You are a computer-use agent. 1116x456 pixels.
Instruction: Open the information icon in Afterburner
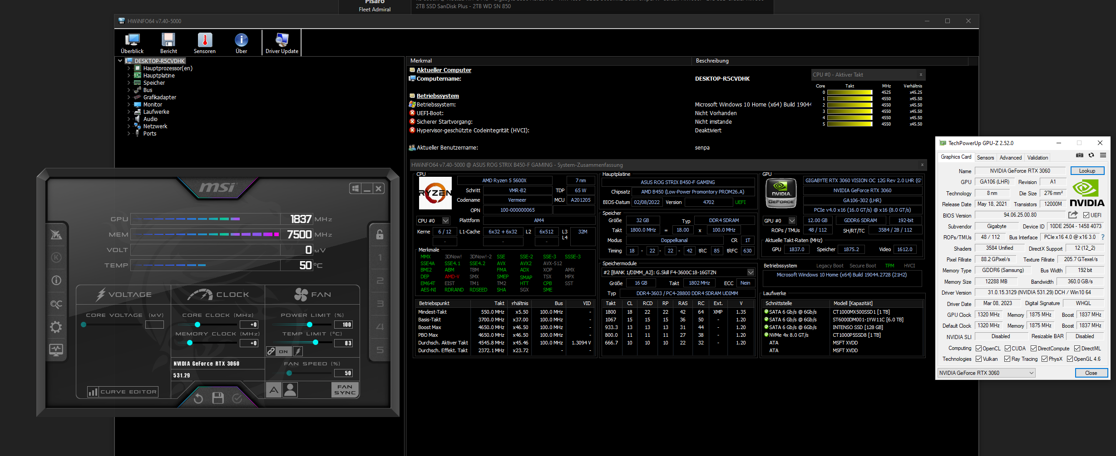(x=56, y=281)
